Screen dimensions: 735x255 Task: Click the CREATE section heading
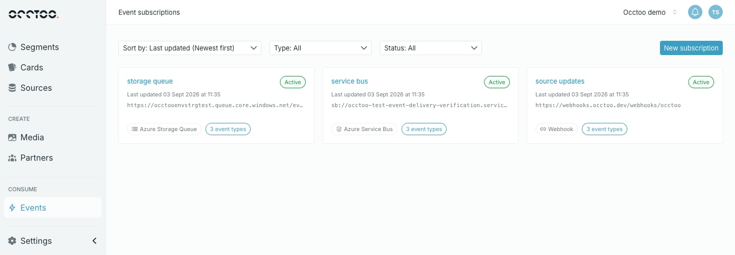tap(19, 119)
